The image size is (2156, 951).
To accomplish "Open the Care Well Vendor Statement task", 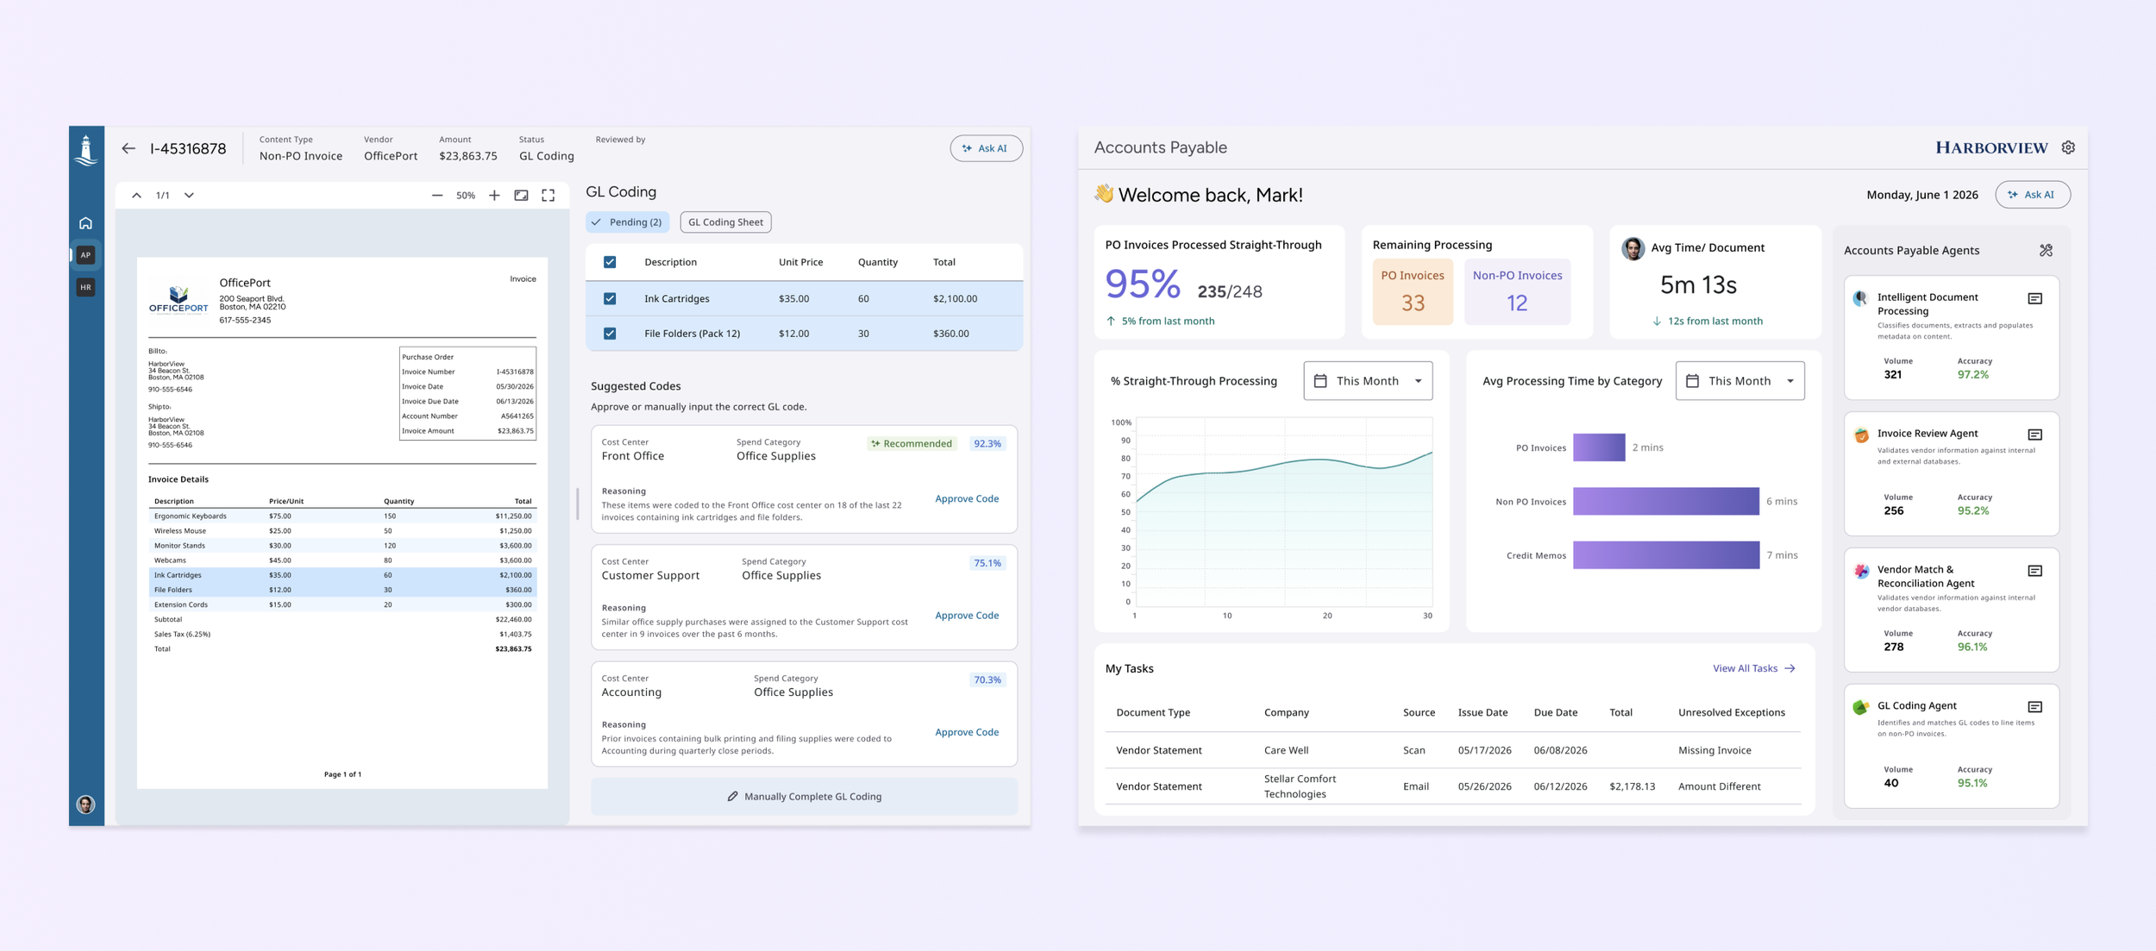I will (1452, 750).
